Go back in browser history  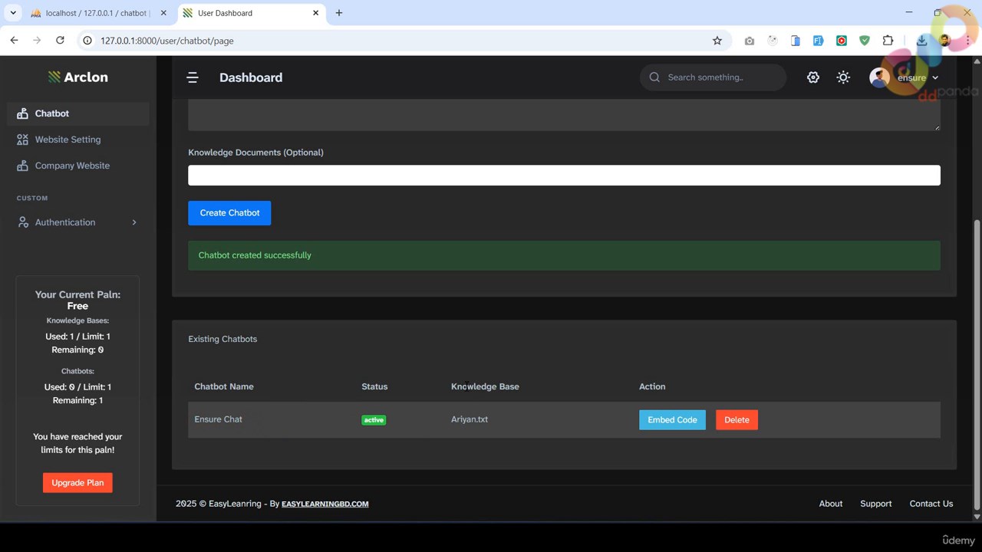[14, 41]
